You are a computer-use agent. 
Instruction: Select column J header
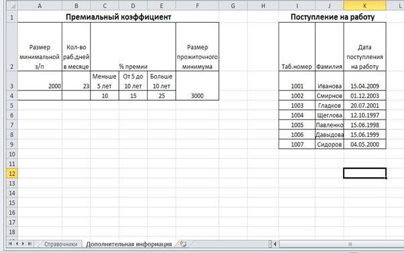tap(330, 5)
